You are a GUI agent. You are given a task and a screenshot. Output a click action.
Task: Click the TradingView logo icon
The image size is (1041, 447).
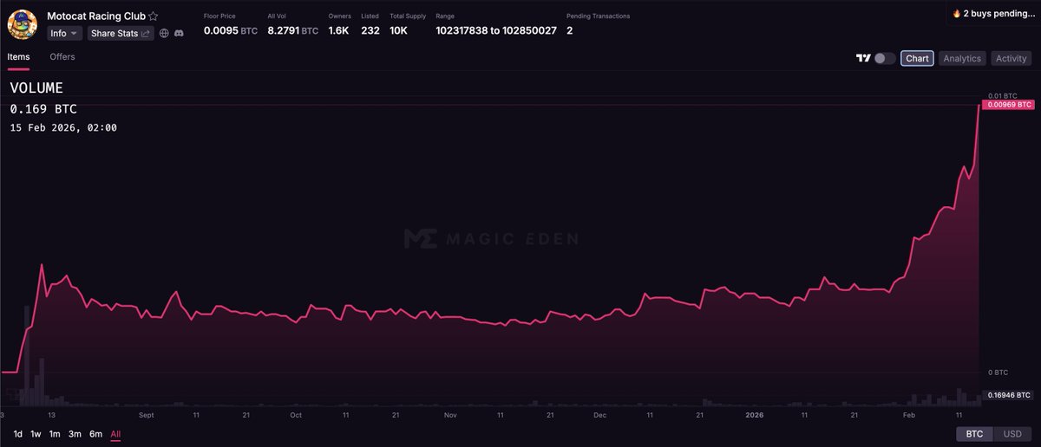coord(863,58)
